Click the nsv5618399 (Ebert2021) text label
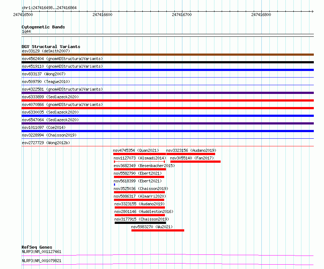The height and width of the screenshot is (269, 324). [138, 181]
